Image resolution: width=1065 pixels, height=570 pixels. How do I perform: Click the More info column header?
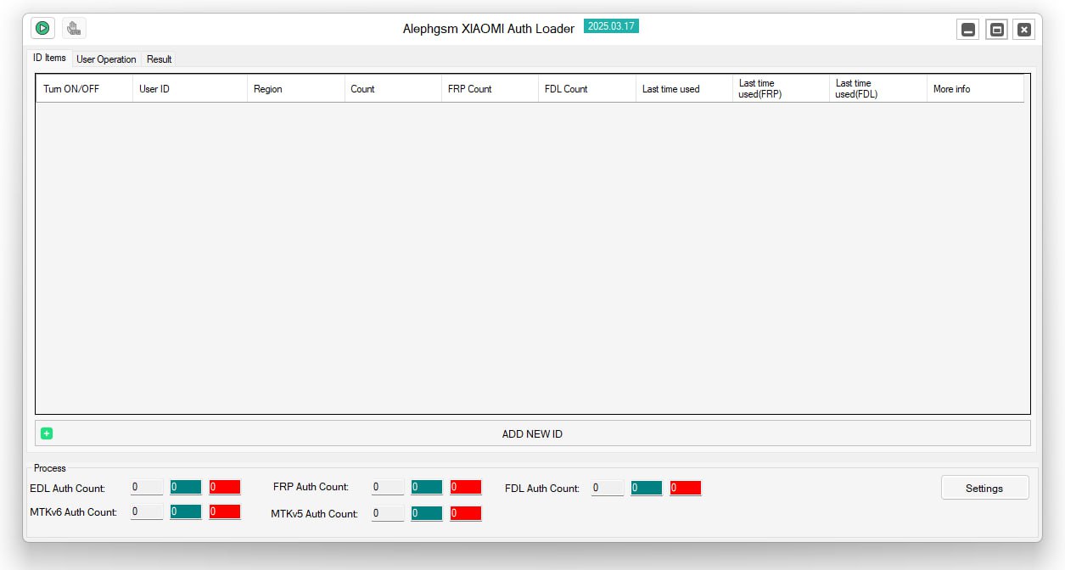click(x=975, y=88)
